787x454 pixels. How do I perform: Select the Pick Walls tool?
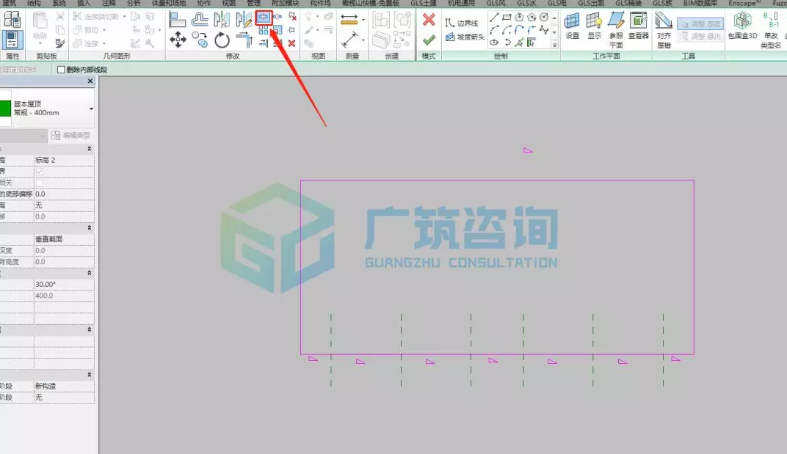532,43
